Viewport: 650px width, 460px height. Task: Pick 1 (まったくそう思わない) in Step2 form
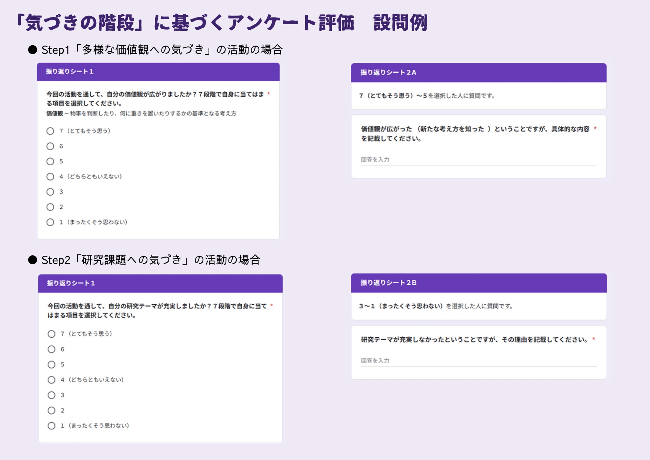tap(51, 426)
